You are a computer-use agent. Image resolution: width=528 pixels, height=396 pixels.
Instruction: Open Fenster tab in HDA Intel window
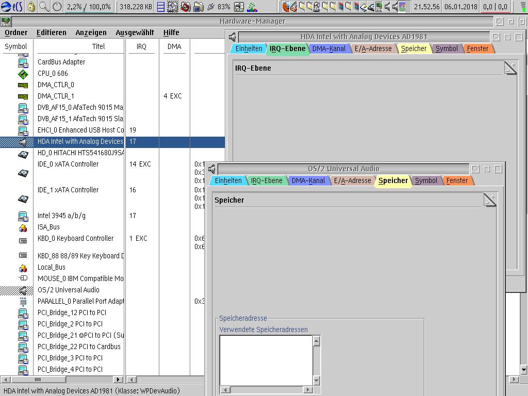(477, 49)
